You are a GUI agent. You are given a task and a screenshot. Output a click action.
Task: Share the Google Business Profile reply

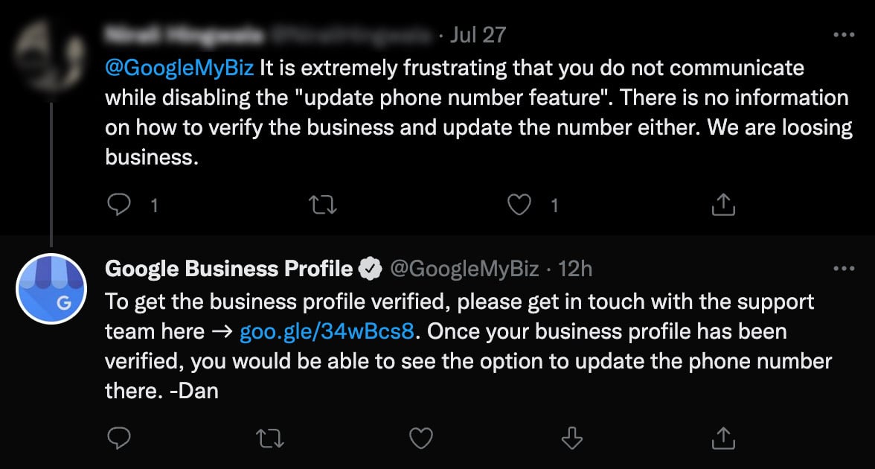[x=723, y=438]
